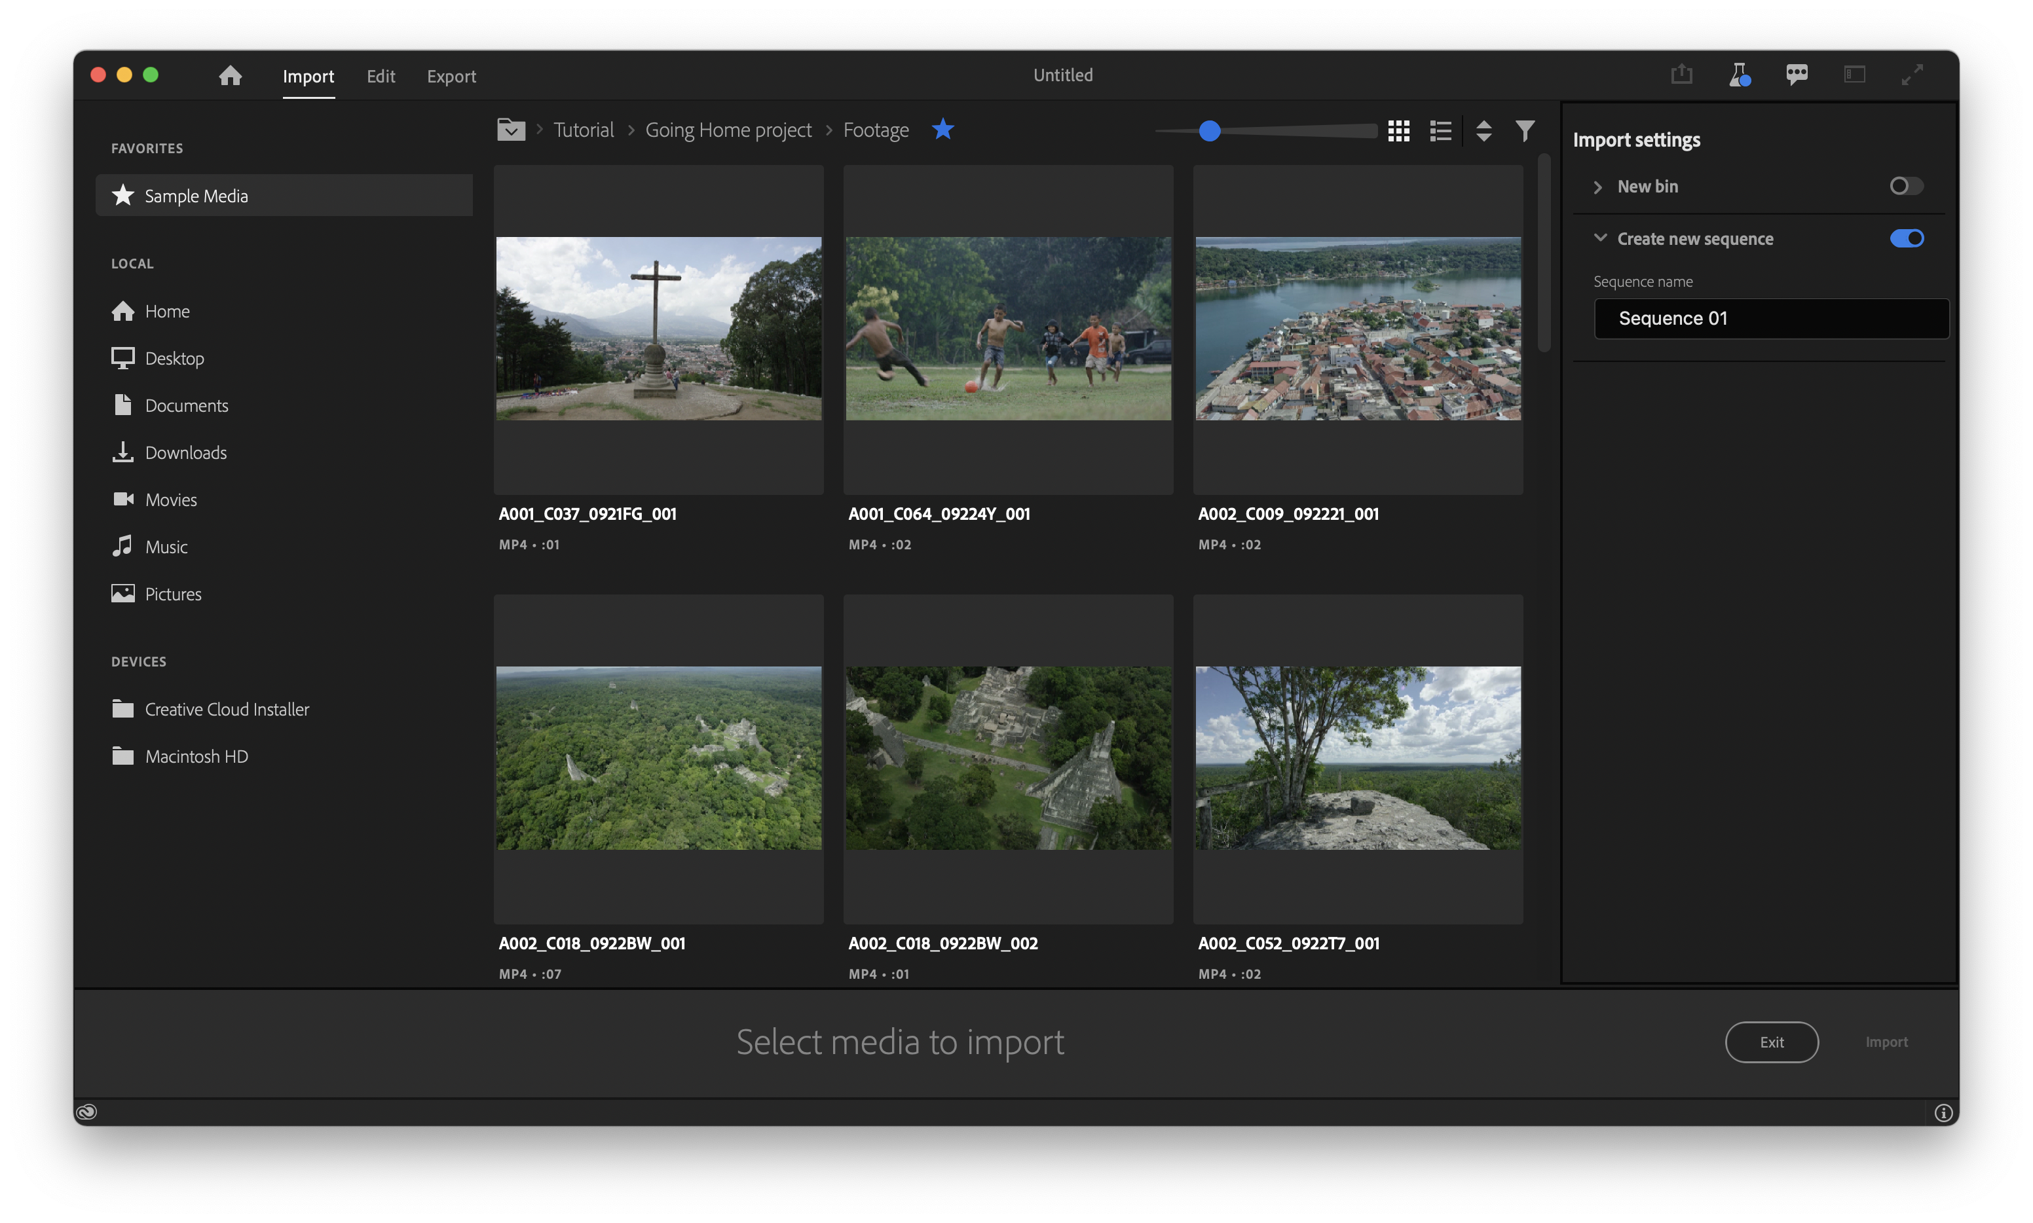2033x1223 pixels.
Task: Enable the New bin toggle
Action: click(x=1905, y=186)
